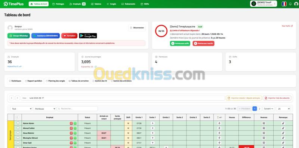Click the TimePlus logo
Viewport: 299px width, 148px height.
tap(13, 4)
